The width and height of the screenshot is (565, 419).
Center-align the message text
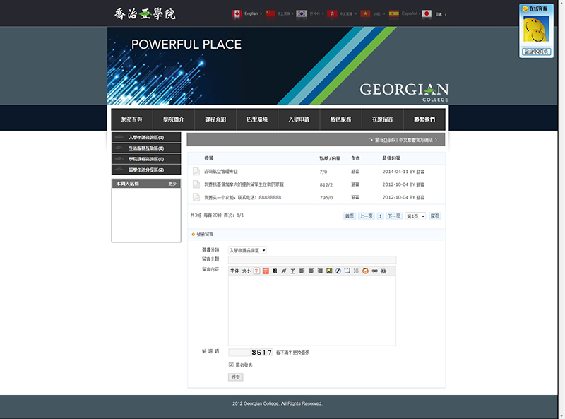point(311,271)
